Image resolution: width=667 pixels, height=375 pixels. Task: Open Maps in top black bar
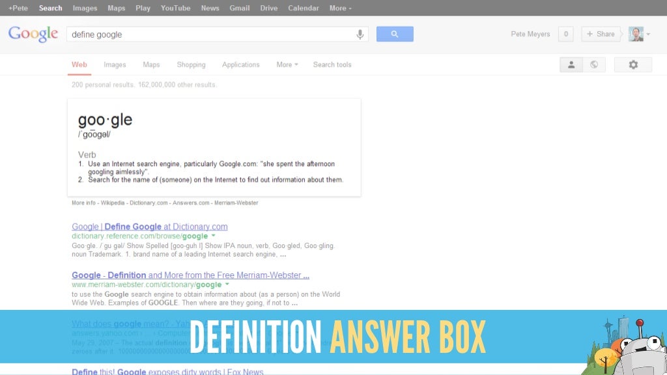pos(117,8)
